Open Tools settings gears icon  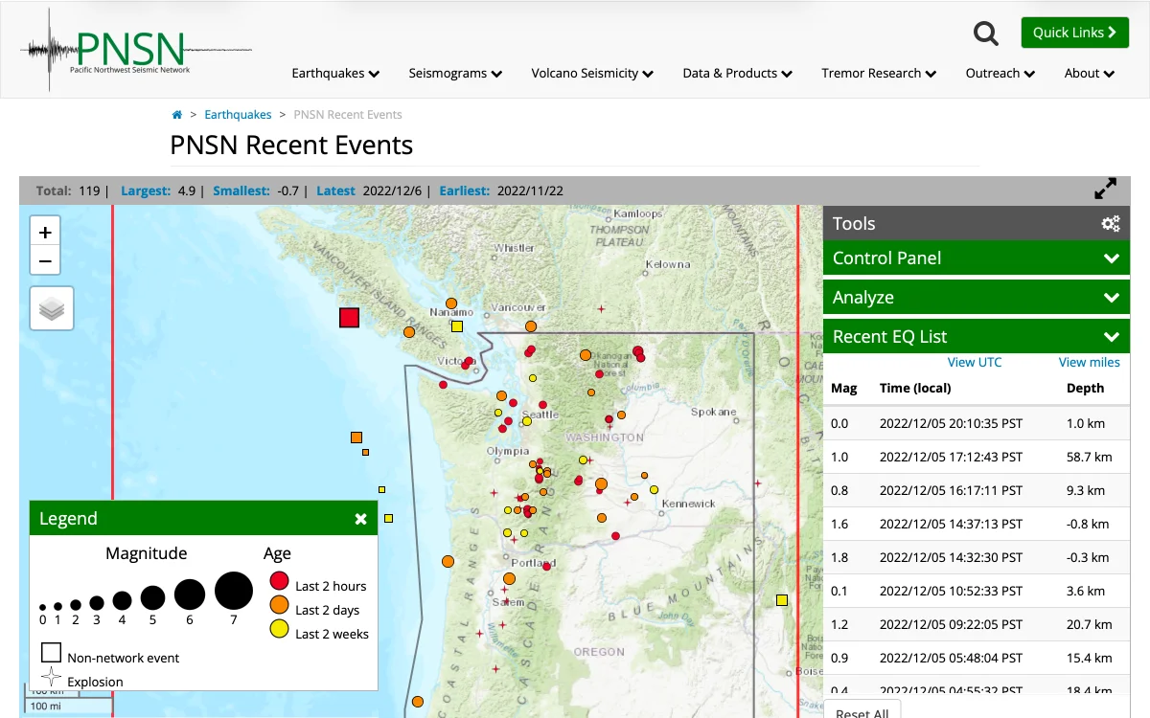pyautogui.click(x=1111, y=224)
